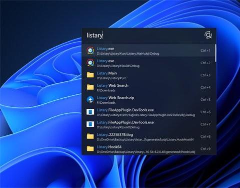
Task: Click the Listary Web Search.zip archive icon
Action: coord(90,100)
